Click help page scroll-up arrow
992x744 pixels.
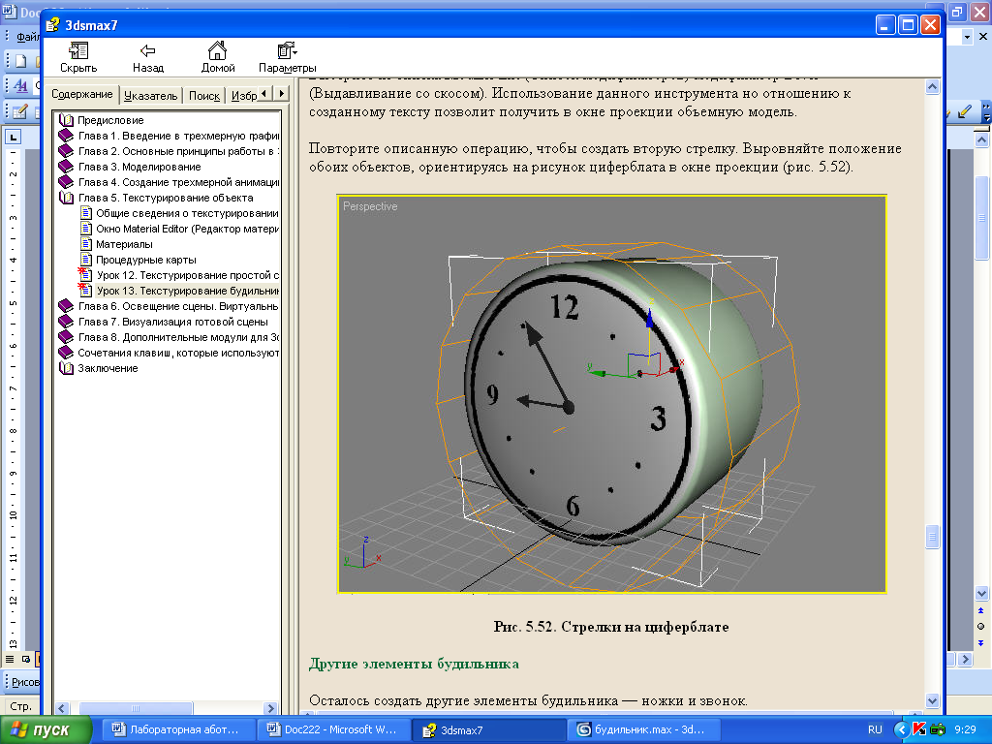932,86
